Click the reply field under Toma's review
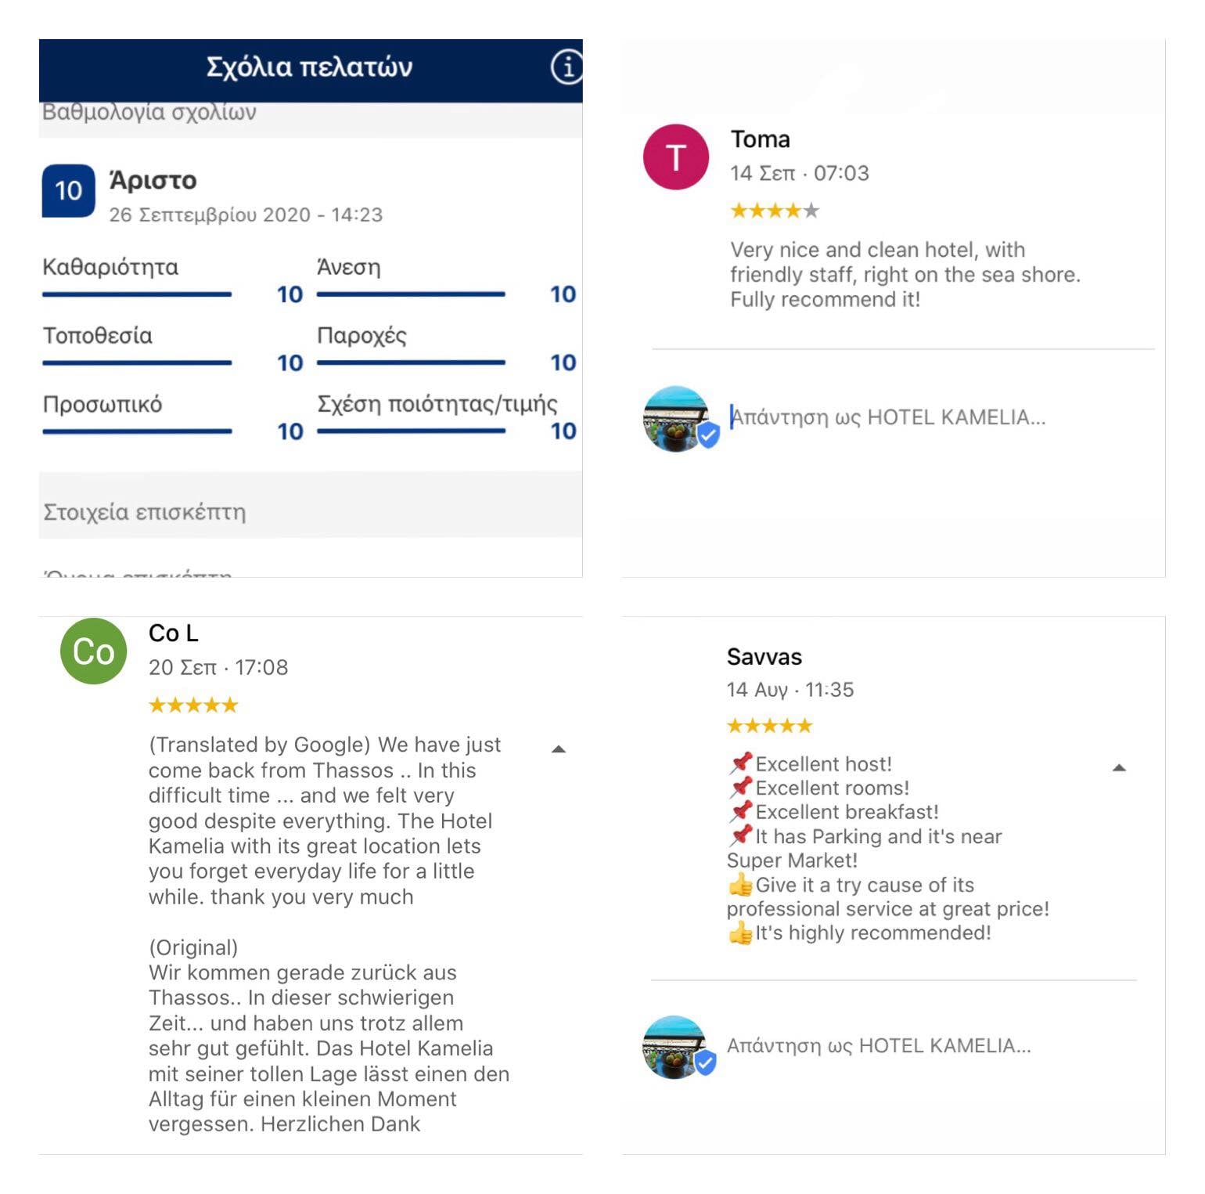Screen dimensions: 1205x1194 (x=888, y=417)
